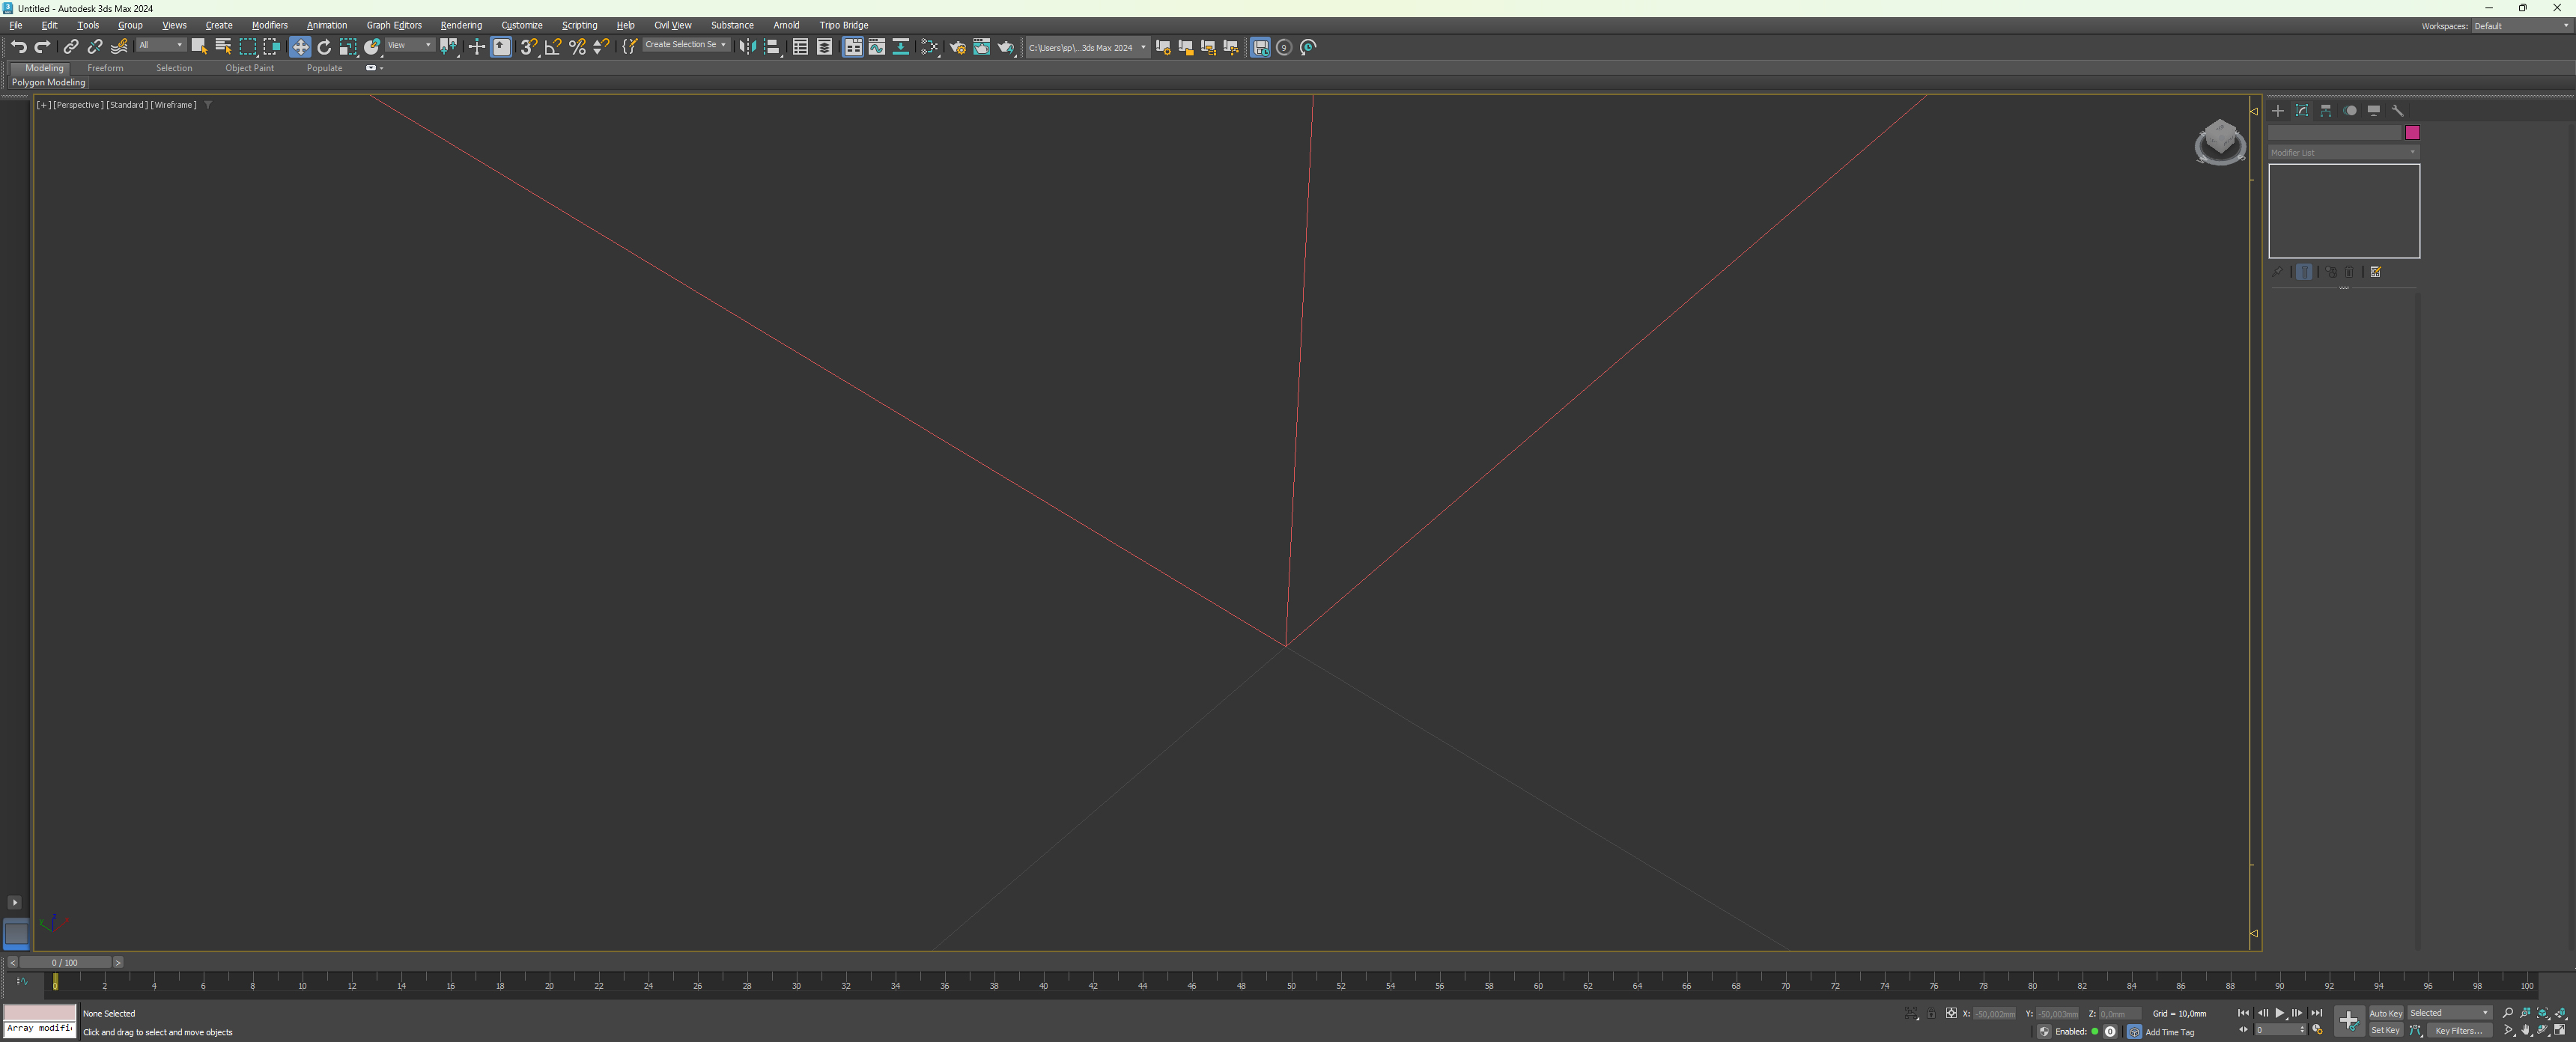2576x1042 pixels.
Task: Select the Rotate tool in toolbar
Action: click(x=324, y=47)
